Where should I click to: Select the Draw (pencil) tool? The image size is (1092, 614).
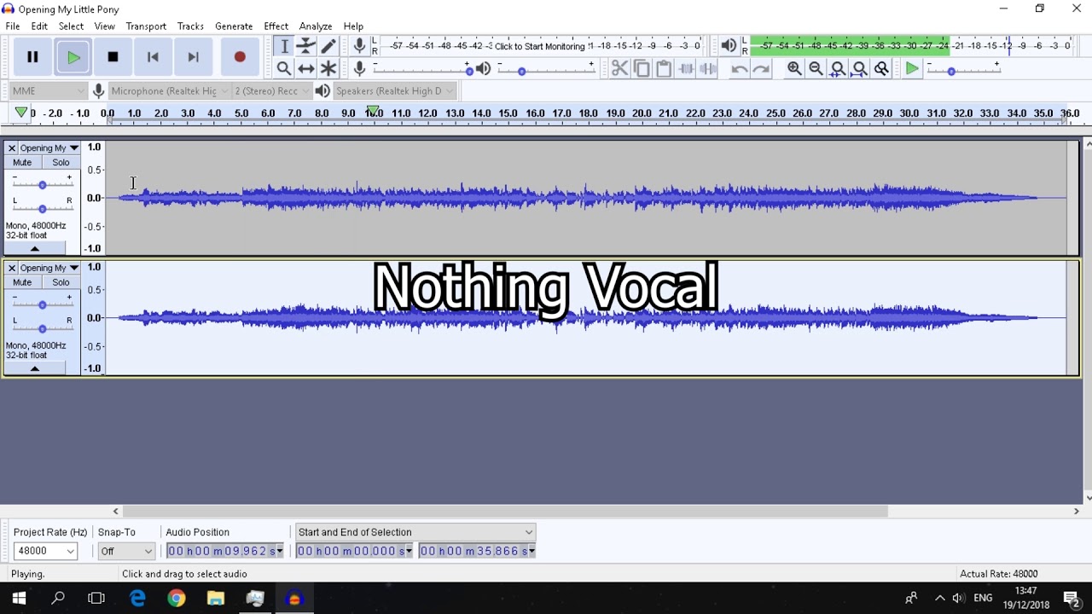pyautogui.click(x=328, y=46)
